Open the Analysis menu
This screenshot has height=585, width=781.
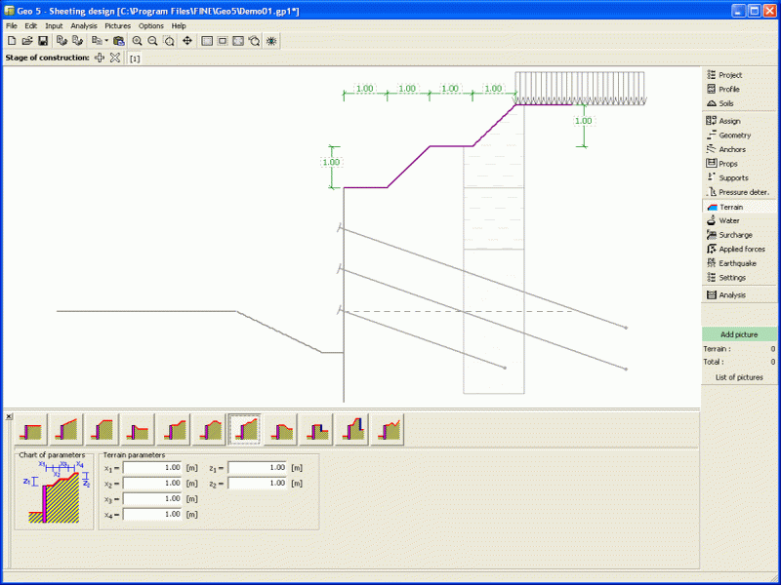coord(84,25)
